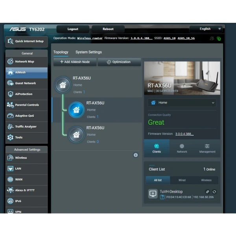The width and height of the screenshot is (236, 236).
Task: Click the TuVH-Desktop client name
Action: click(171, 192)
